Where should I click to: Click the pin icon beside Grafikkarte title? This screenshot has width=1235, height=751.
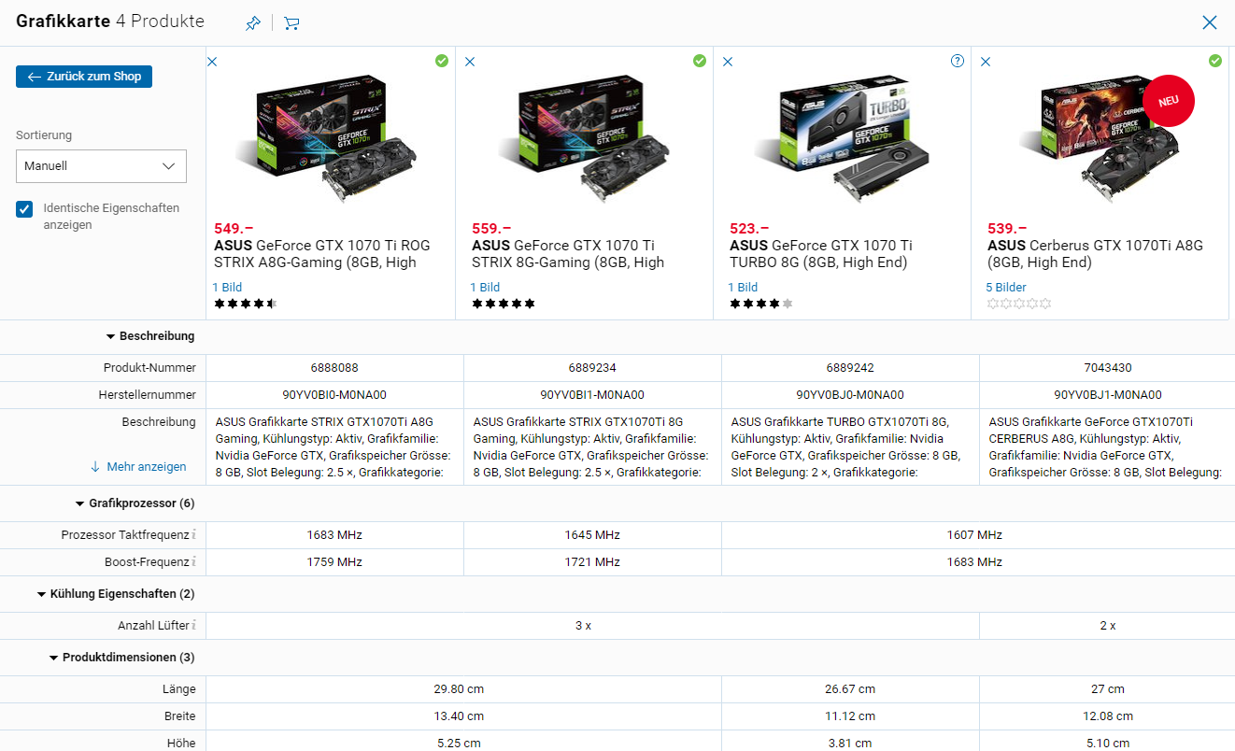[253, 23]
